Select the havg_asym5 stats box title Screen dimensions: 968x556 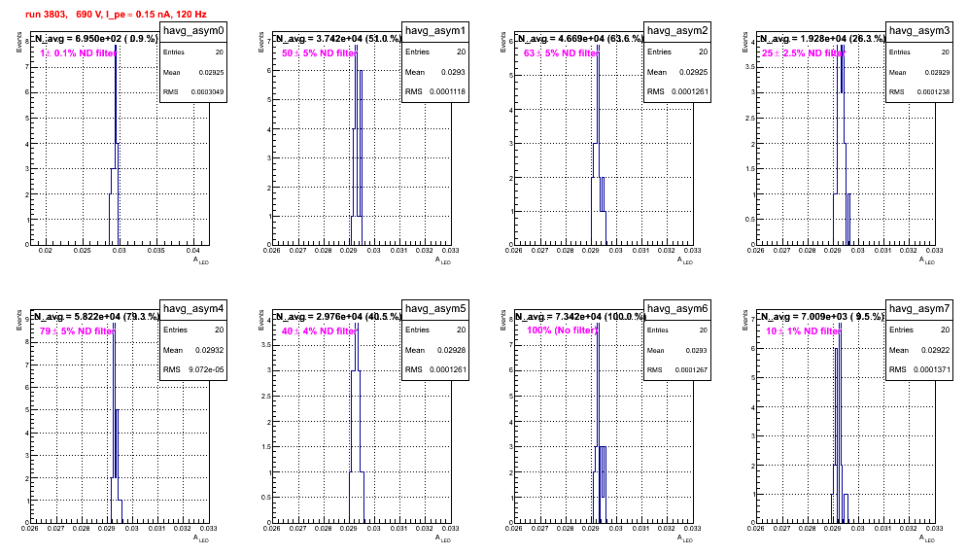(x=435, y=309)
